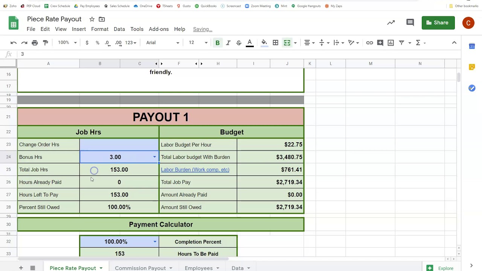Open the Insert menu
The image size is (482, 271).
(x=79, y=29)
